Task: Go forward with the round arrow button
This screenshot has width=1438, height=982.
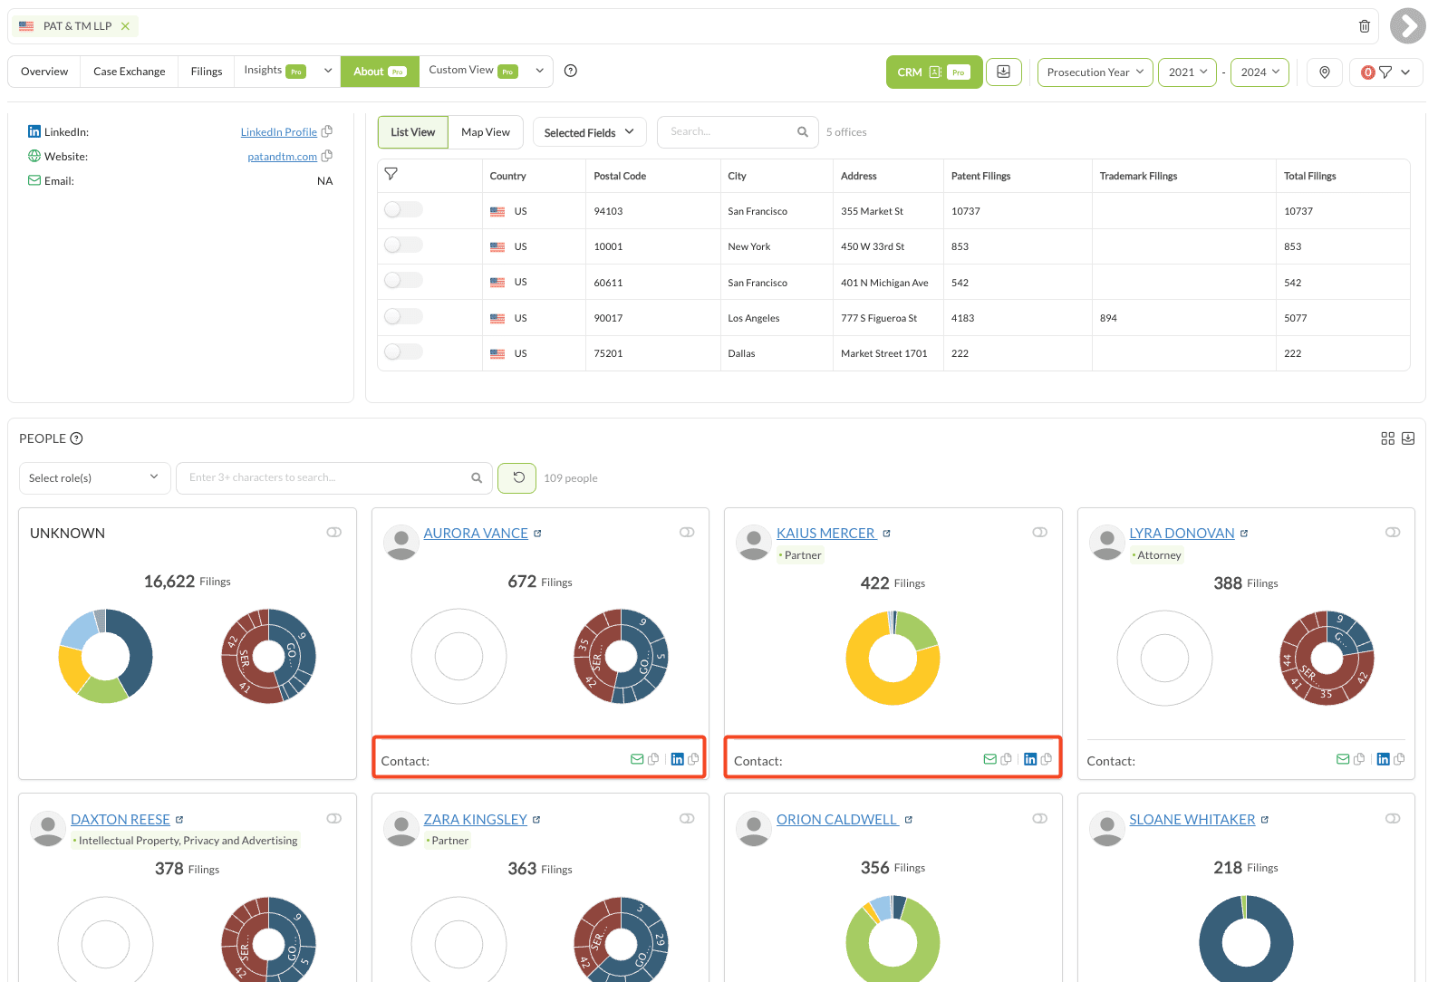Action: pos(1407,26)
